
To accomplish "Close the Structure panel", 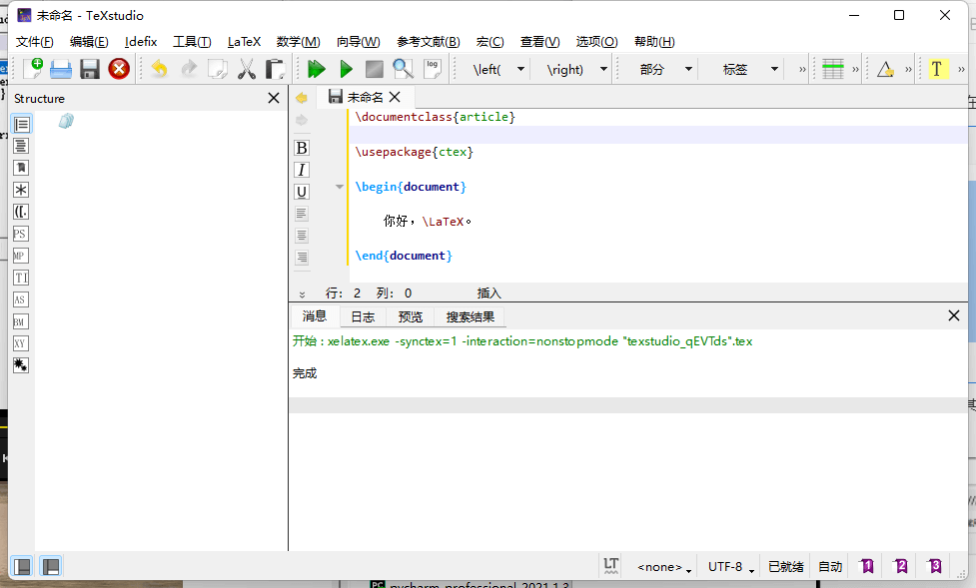I will [274, 98].
